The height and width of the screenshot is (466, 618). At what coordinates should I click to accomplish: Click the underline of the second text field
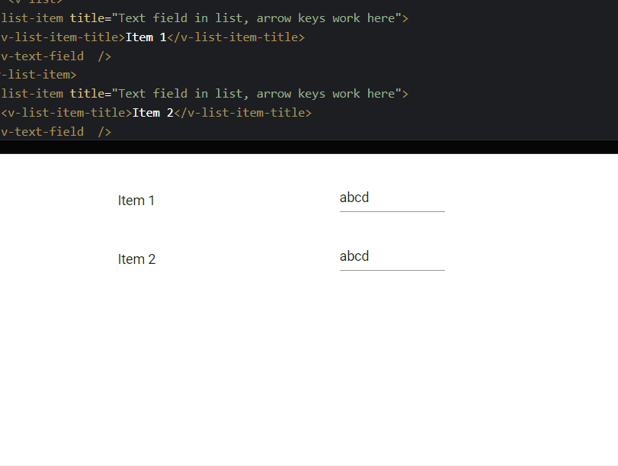point(392,268)
